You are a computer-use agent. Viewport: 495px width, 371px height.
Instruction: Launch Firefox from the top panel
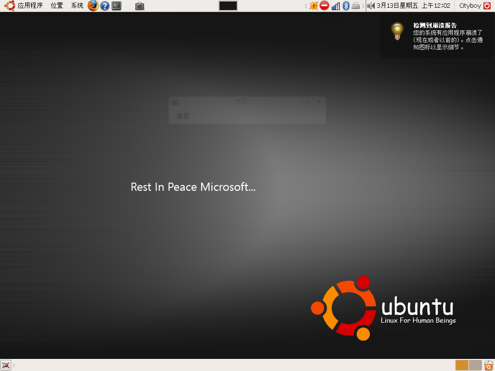pos(93,6)
